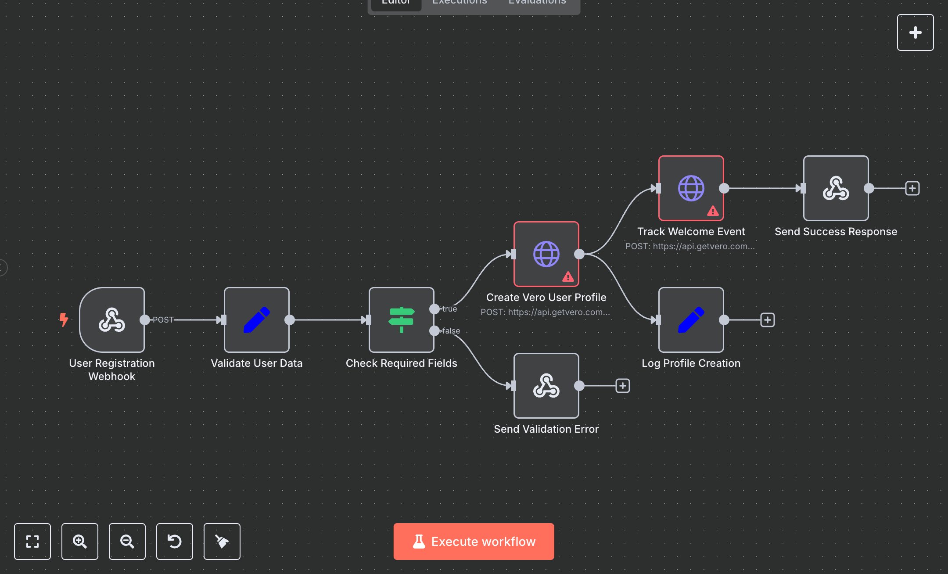Reset the canvas zoom level
Screen dimensions: 948x574
coord(175,542)
